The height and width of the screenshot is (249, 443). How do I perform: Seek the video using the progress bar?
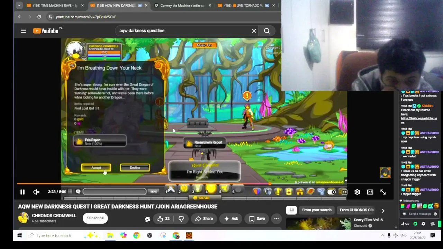pos(204,184)
